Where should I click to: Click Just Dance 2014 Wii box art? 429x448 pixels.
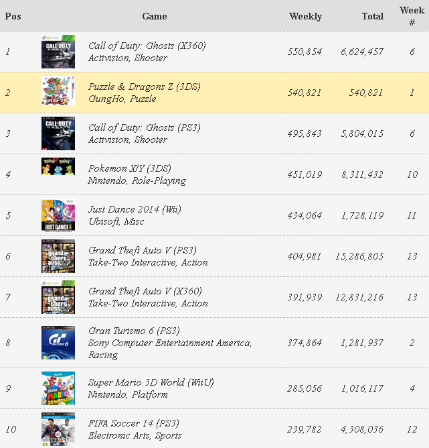coord(58,215)
